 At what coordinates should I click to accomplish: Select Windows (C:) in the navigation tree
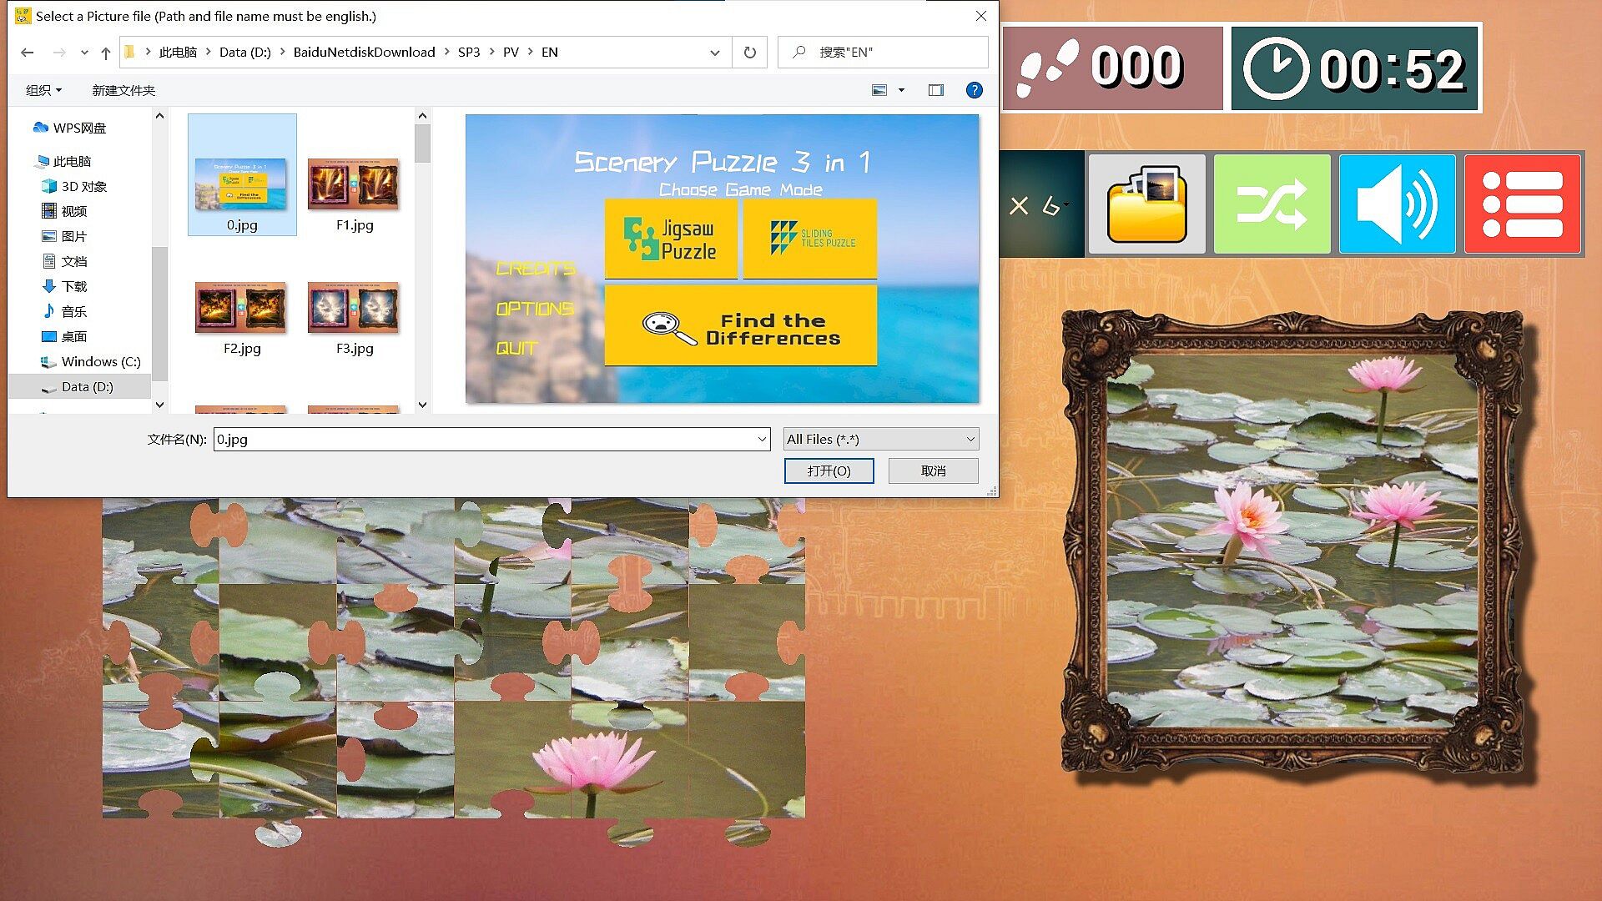100,361
